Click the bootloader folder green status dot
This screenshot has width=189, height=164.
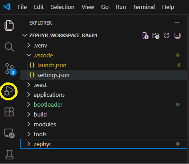tap(178, 104)
